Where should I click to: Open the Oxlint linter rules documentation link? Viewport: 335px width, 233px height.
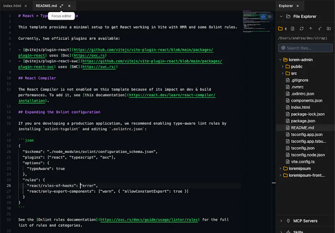pyautogui.click(x=149, y=220)
